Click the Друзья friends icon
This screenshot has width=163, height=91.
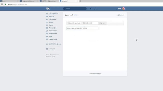point(47,22)
